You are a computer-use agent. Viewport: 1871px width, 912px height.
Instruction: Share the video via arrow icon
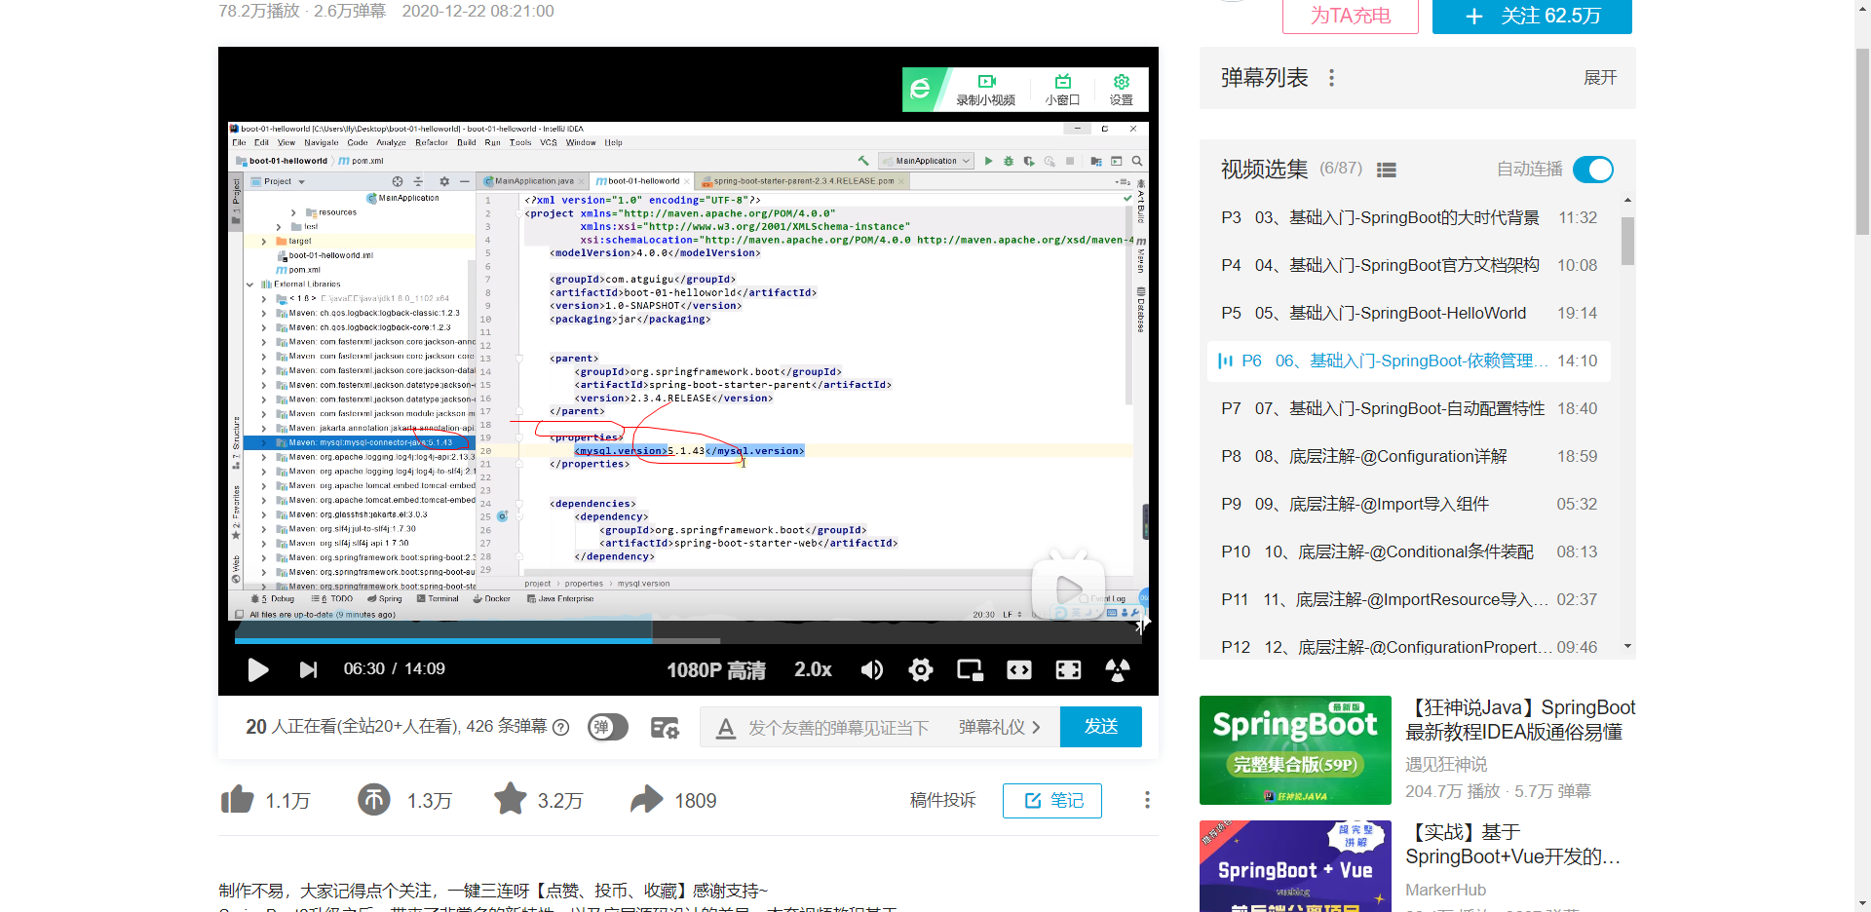[646, 800]
